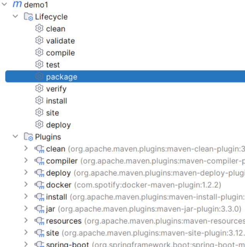This screenshot has height=247, width=245.
Task: Click the gear icon next to compile
Action: tap(39, 52)
